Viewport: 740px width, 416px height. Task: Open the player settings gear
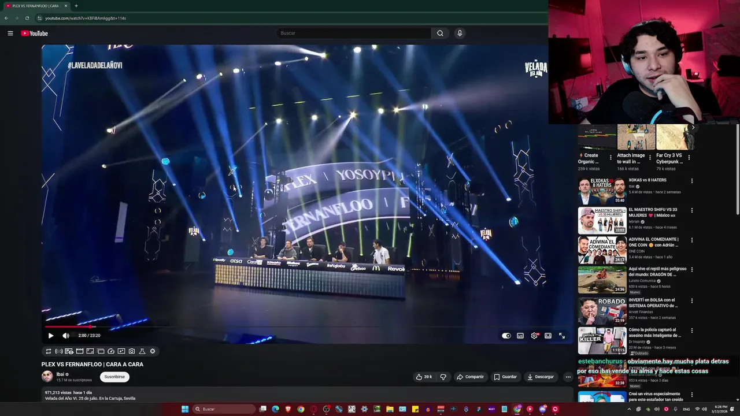pos(534,336)
